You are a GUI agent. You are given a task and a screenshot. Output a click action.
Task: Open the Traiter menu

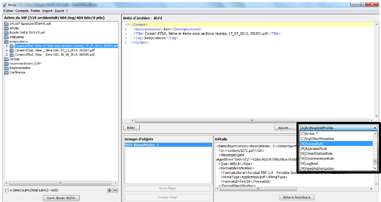[35, 10]
